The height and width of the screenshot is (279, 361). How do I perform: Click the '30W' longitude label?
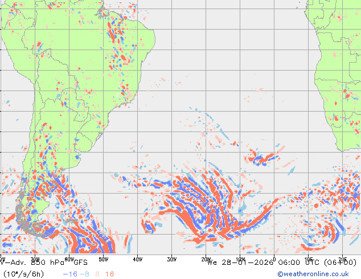(172, 260)
